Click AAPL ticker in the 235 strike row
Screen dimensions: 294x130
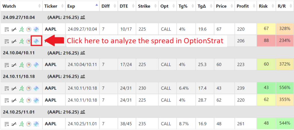coord(51,124)
